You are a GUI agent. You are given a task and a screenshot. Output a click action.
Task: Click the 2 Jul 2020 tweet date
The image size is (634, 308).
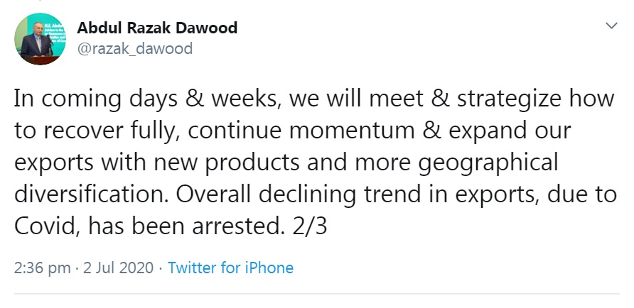pos(118,268)
